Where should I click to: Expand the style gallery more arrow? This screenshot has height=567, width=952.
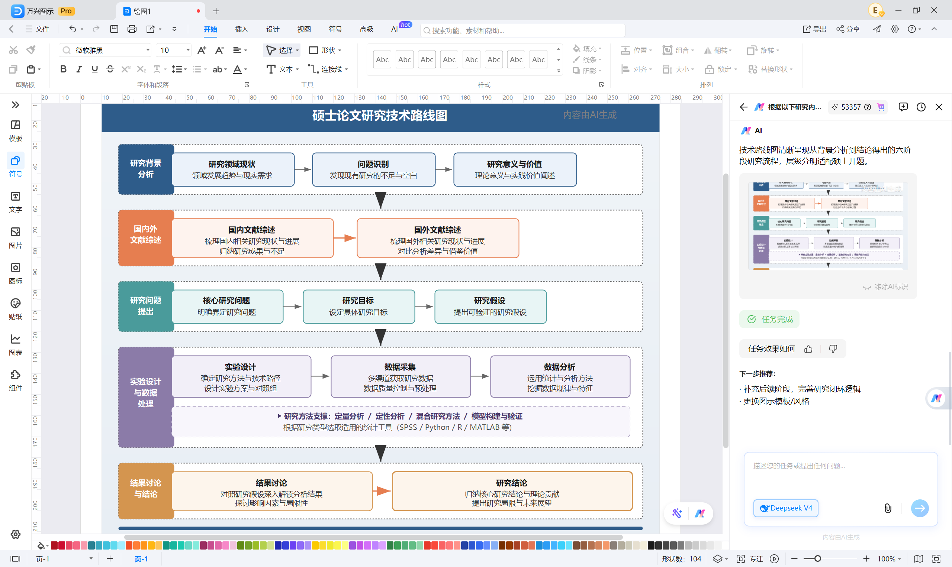(558, 71)
